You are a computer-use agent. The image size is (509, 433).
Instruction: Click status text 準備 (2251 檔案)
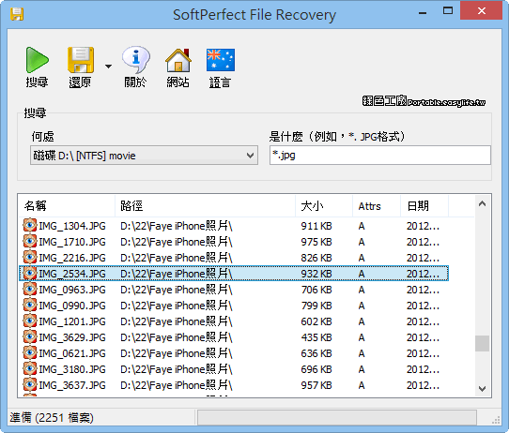pyautogui.click(x=52, y=417)
